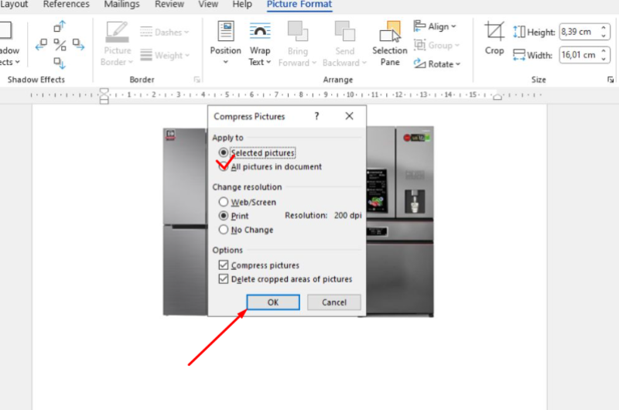Select Print resolution option
The height and width of the screenshot is (410, 619).
pos(234,216)
